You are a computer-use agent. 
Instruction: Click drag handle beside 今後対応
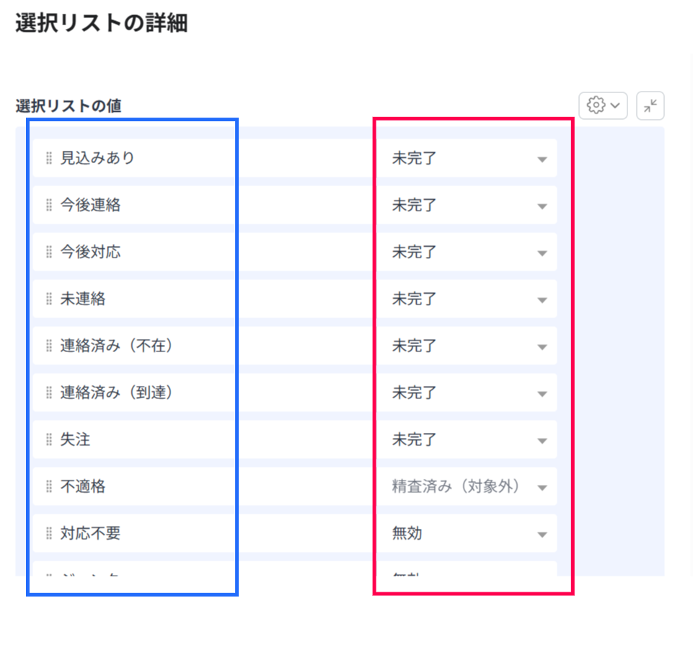pos(49,252)
